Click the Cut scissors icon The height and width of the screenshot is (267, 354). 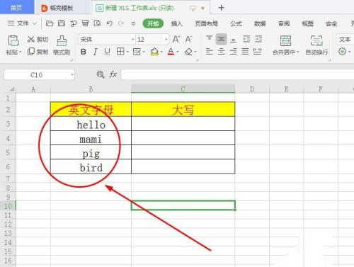(x=31, y=39)
